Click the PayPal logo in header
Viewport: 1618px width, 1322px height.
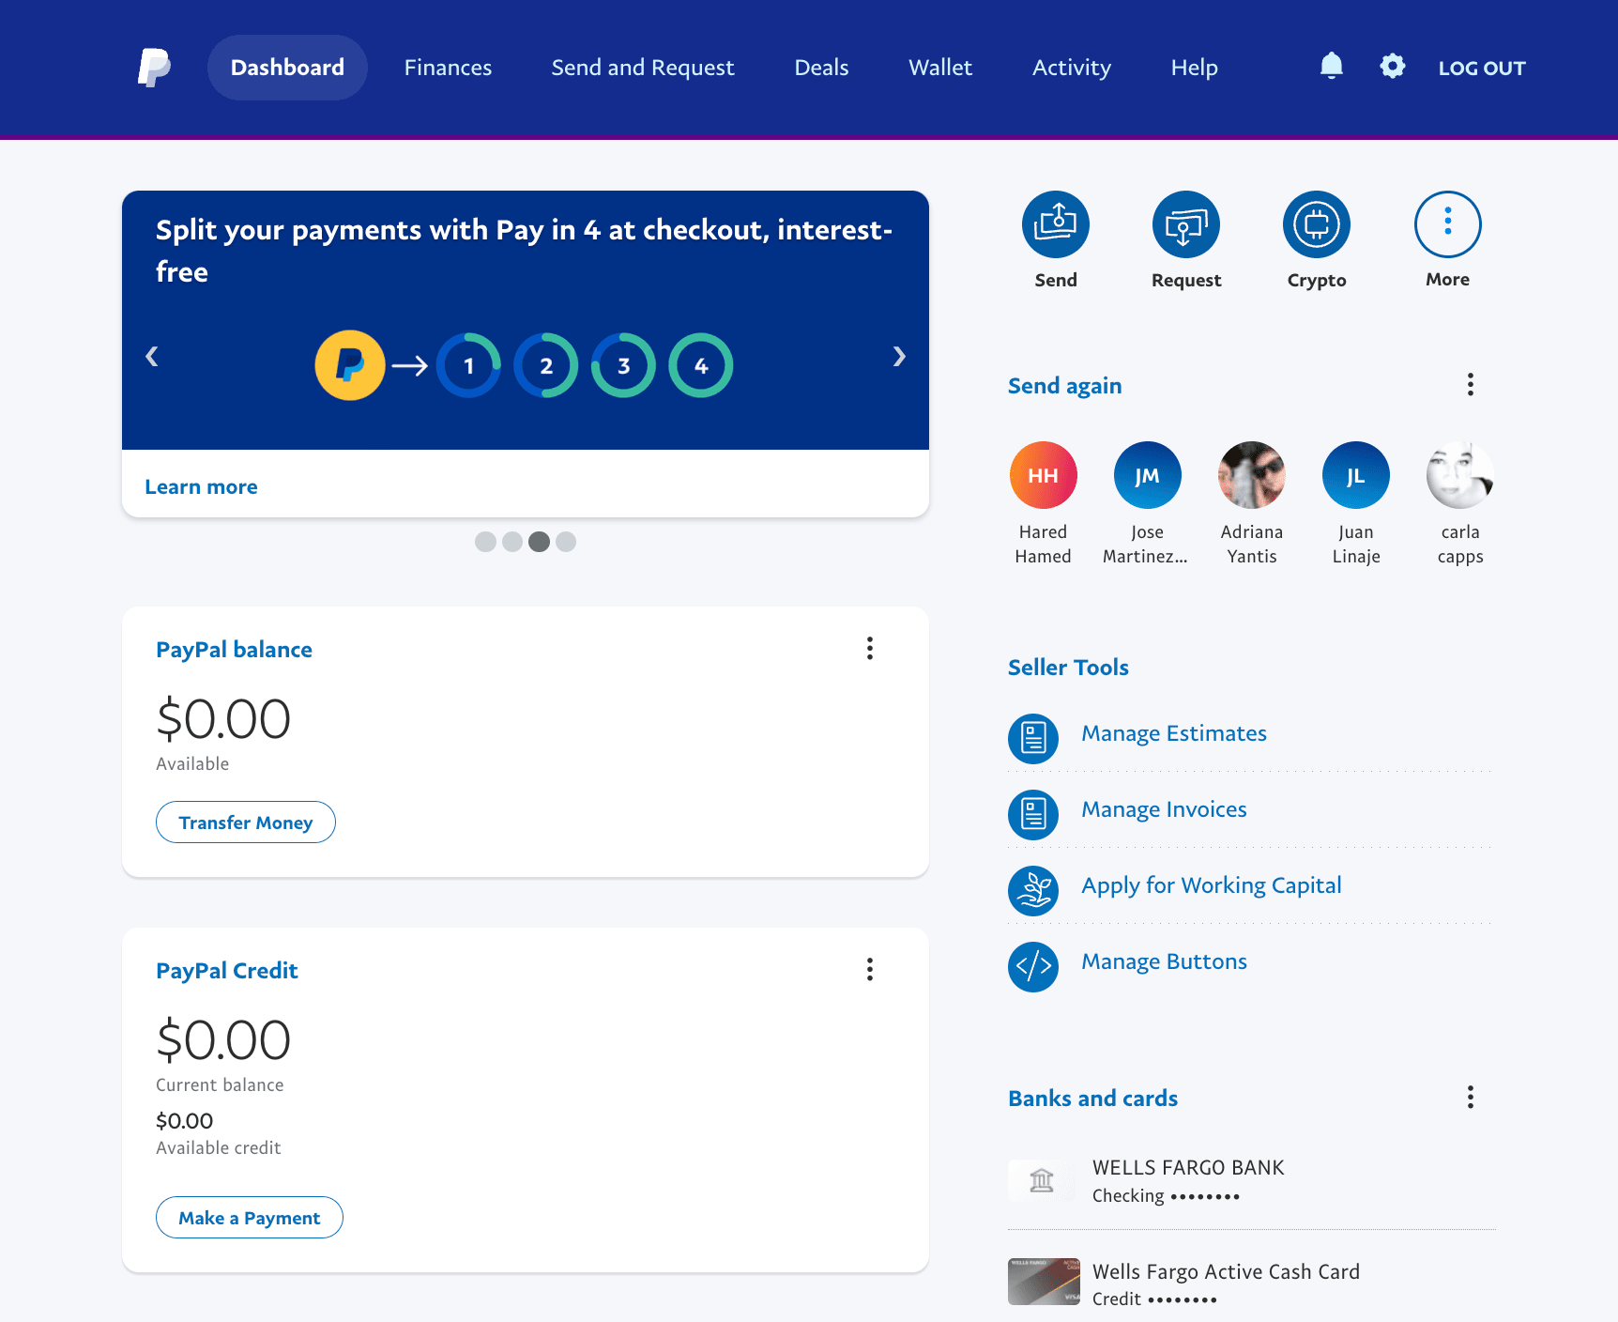(x=155, y=68)
